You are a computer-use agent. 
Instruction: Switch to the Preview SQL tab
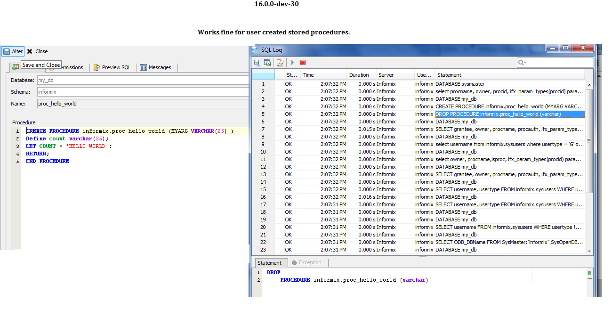[112, 67]
